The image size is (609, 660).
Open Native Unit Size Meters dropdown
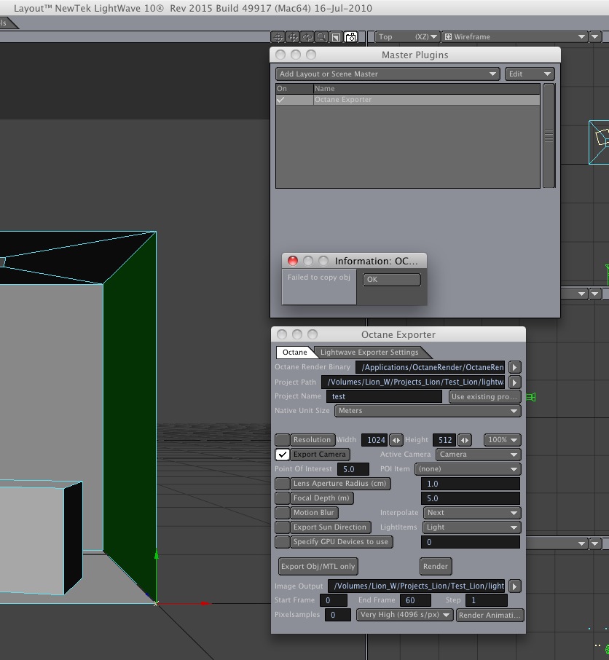428,411
